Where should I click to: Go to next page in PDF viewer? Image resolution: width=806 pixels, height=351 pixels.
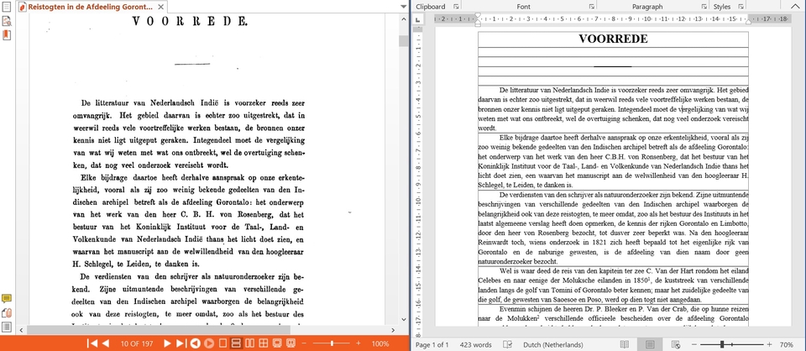pos(167,343)
